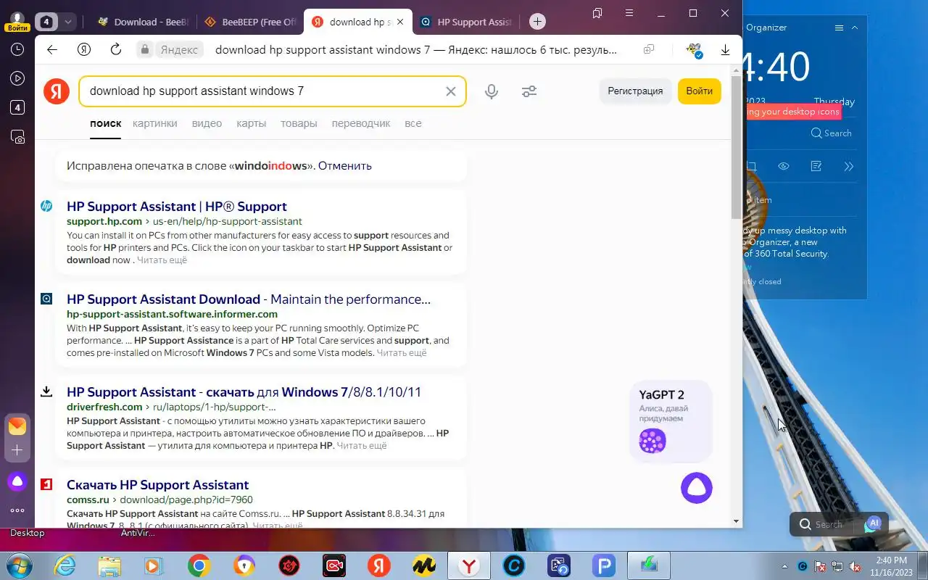928x580 pixels.
Task: Open a new tab with plus button
Action: tap(537, 22)
